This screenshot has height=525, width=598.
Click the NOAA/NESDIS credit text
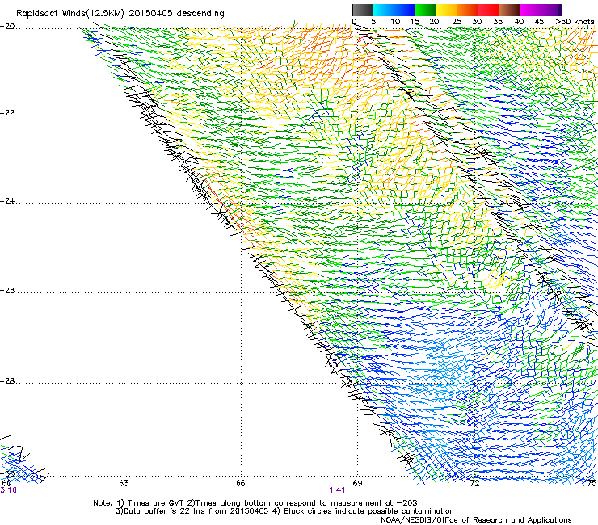[x=476, y=520]
